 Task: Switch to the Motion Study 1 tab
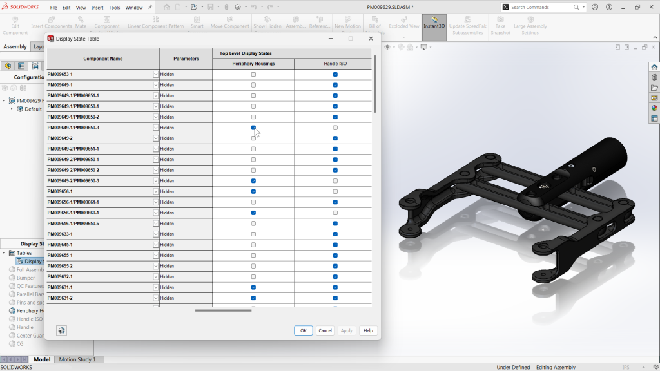coord(79,359)
